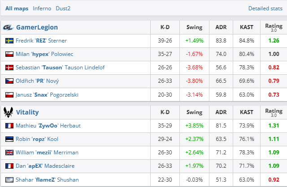
Task: Open the GamerLegion team page link
Action: point(37,27)
